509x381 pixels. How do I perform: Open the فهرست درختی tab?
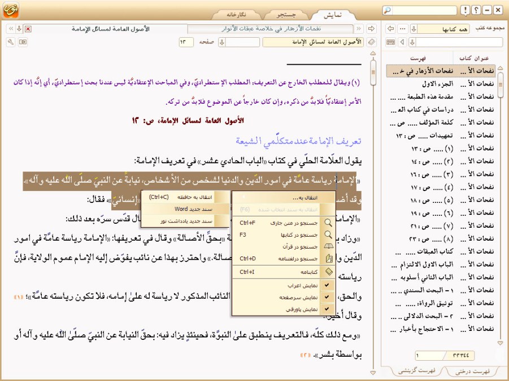(472, 371)
